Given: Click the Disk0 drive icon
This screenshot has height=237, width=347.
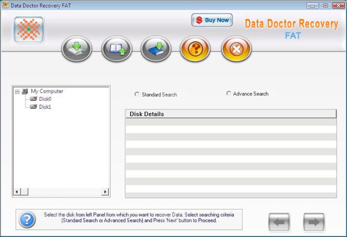Looking at the screenshot, I should click(33, 99).
